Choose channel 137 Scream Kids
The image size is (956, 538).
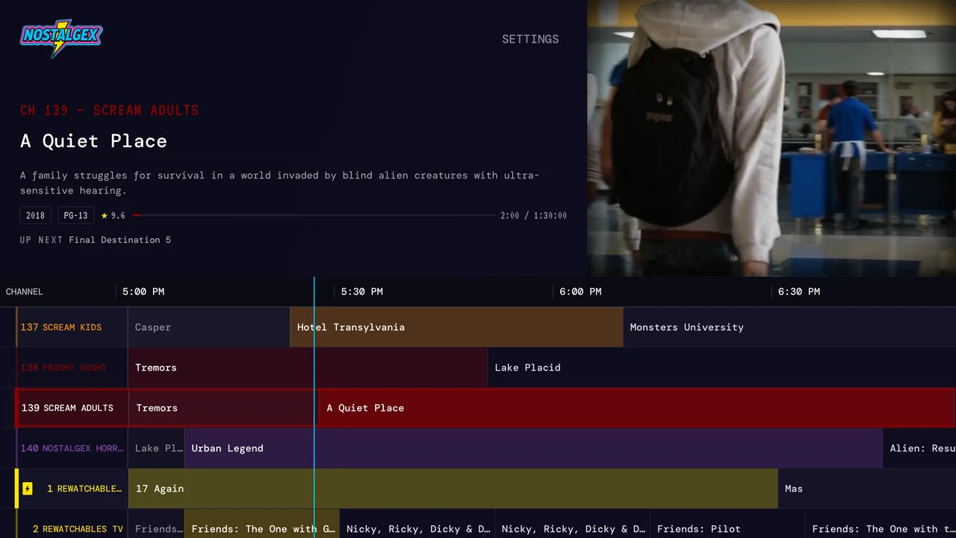tap(72, 327)
